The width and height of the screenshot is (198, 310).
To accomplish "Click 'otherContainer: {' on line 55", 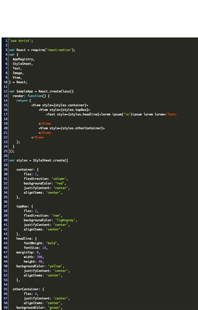I will [28, 289].
